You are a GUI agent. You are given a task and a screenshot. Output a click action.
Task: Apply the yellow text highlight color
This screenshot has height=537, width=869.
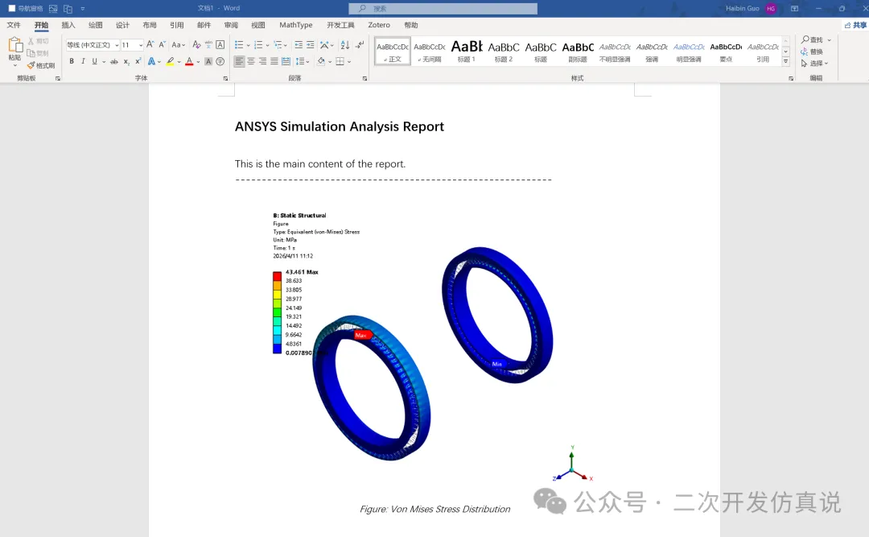[x=170, y=61]
